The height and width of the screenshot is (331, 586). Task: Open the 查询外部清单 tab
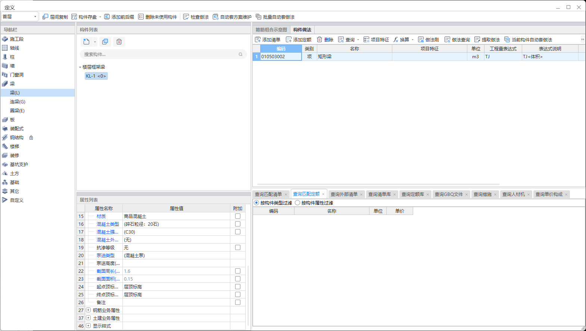[344, 194]
